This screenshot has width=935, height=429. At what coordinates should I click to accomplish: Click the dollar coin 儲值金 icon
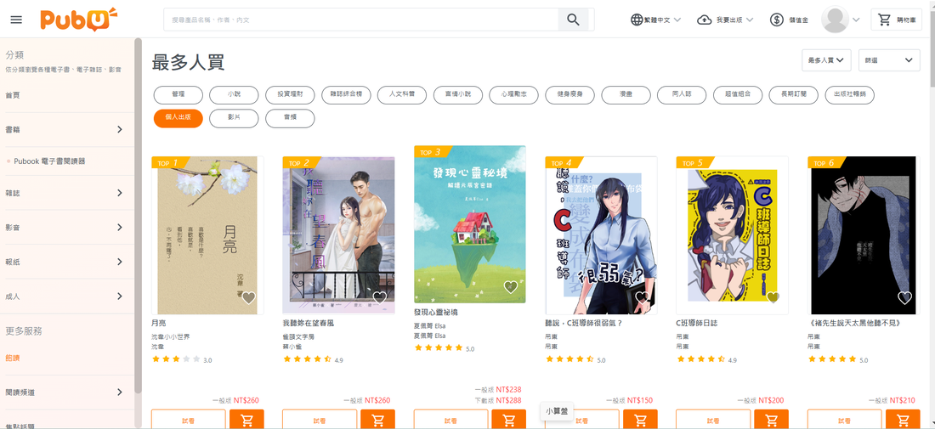pos(776,20)
